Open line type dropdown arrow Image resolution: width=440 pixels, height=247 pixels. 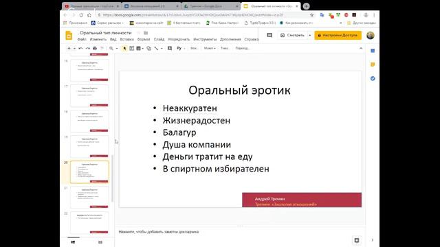coord(162,49)
